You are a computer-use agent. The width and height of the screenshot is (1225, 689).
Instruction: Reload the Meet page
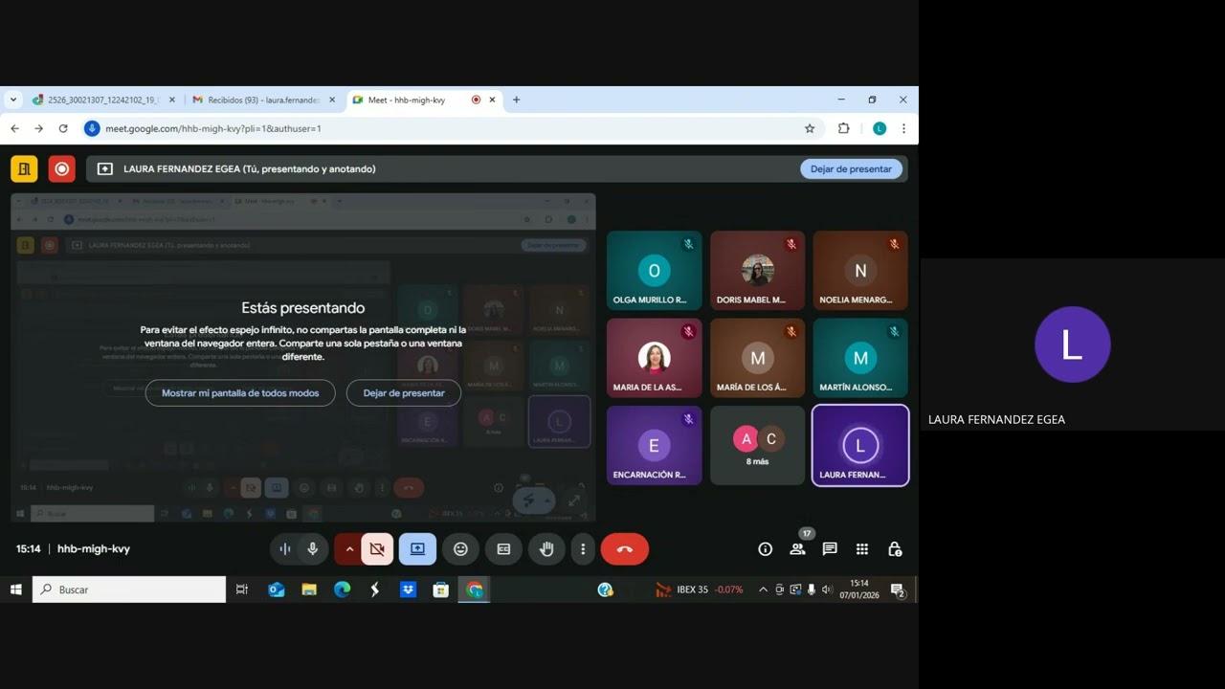click(x=63, y=128)
